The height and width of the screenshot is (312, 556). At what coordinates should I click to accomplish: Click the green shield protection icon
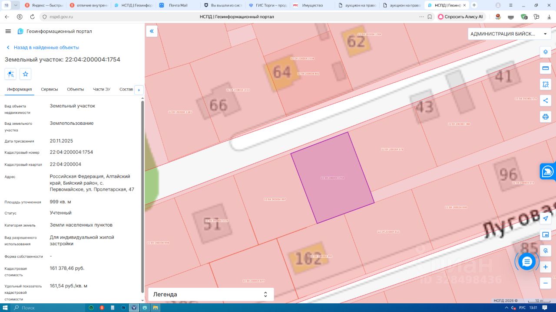pos(524,16)
